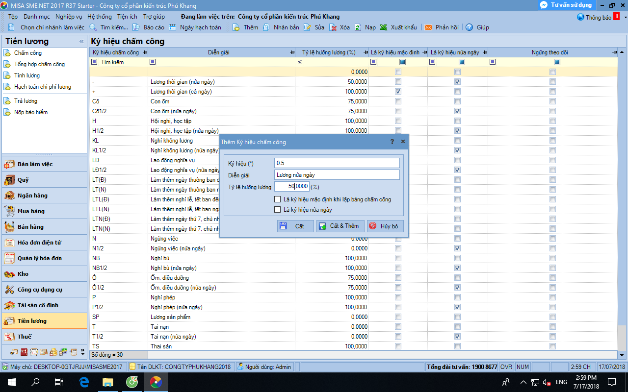Viewport: 628px width, 392px height.
Task: Open the Hệ thống menu
Action: point(100,17)
